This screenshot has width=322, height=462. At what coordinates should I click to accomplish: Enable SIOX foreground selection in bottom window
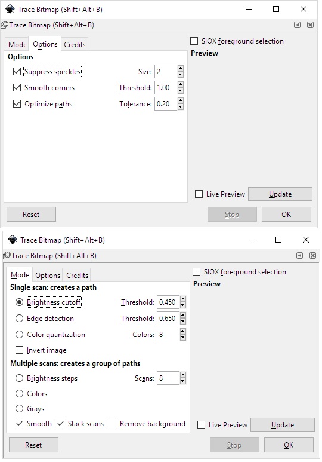196,272
